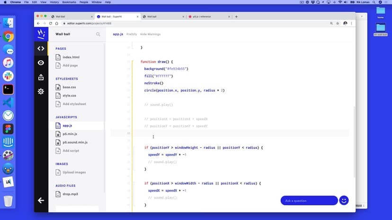Screen dimensions: 392x220
Task: Click Add stylesheet link
Action: point(74,104)
